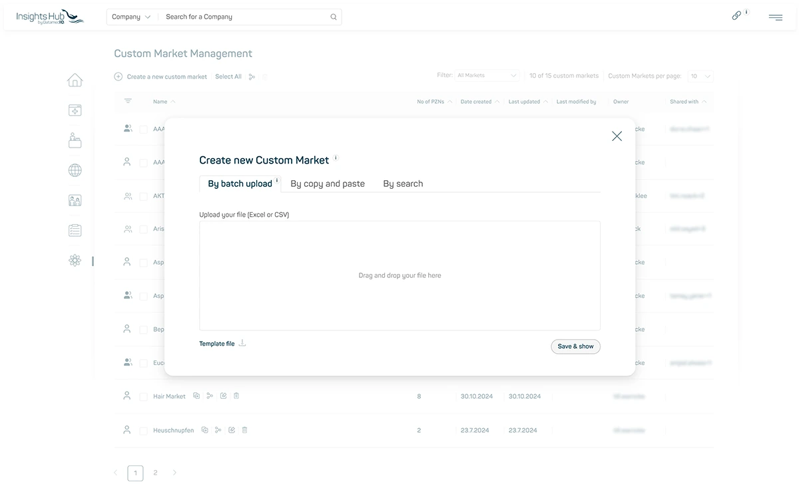The width and height of the screenshot is (799, 486).
Task: Open the Company dropdown
Action: 131,17
